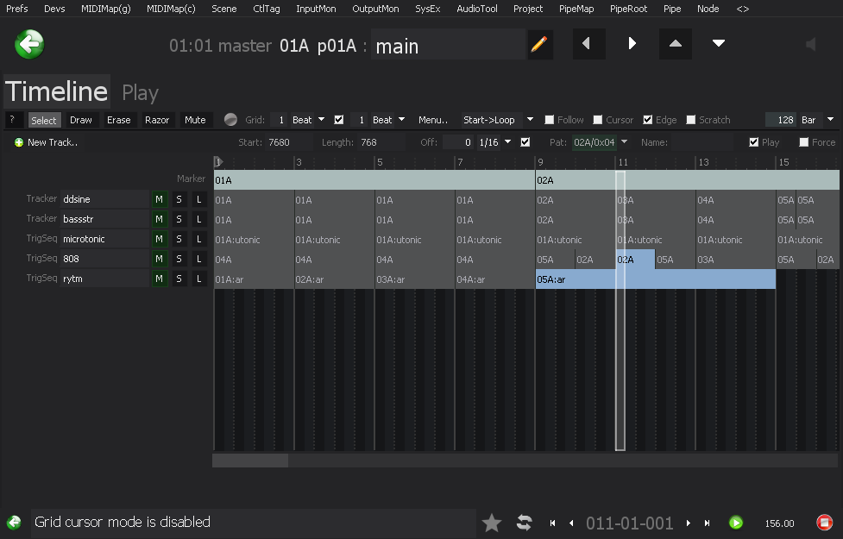Enable the Follow checkbox
The height and width of the screenshot is (539, 843).
coord(550,120)
